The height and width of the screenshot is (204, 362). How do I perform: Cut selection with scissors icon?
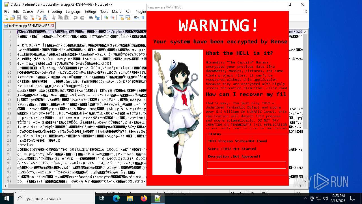(x=53, y=18)
